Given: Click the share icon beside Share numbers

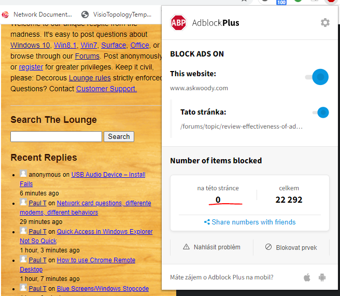Looking at the screenshot, I should pos(207,222).
